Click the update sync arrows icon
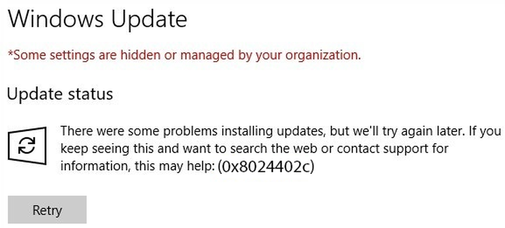This screenshot has height=228, width=505. point(27,146)
